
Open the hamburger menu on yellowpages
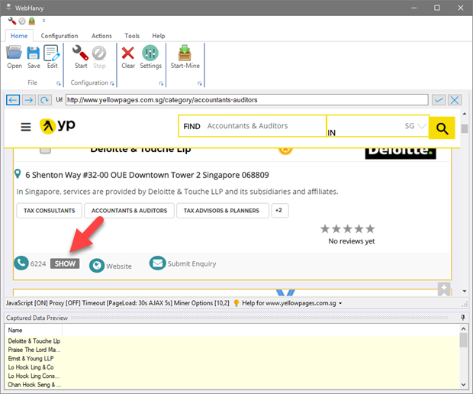click(x=26, y=127)
